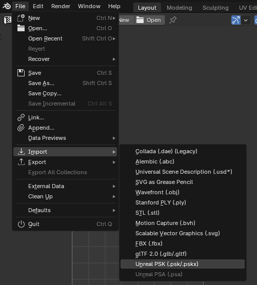The width and height of the screenshot is (257, 285).
Task: Expand the Export submenu
Action: tap(65, 162)
